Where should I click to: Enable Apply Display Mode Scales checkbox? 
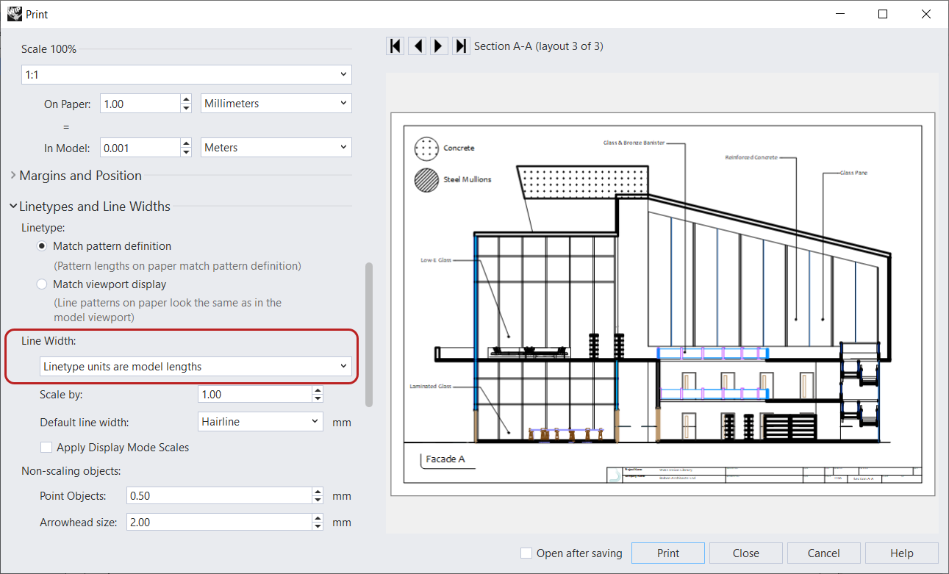tap(46, 448)
